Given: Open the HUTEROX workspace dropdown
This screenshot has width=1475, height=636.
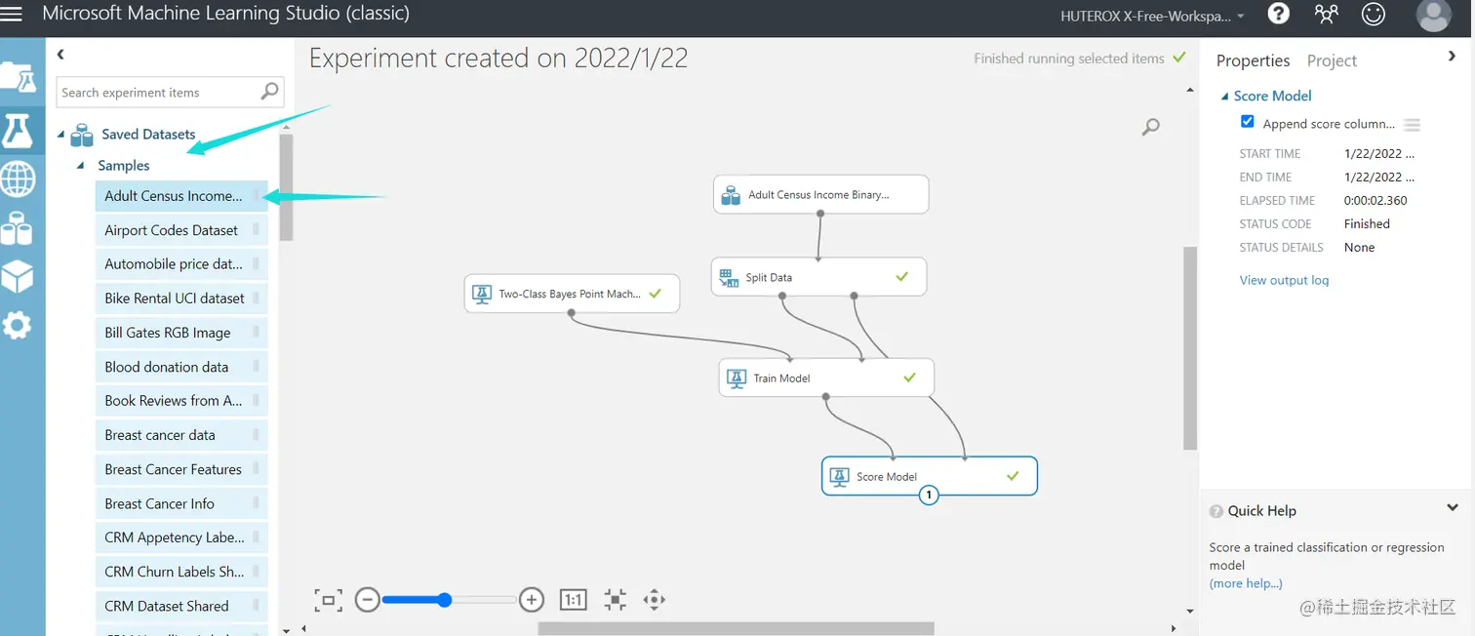Looking at the screenshot, I should point(1153,16).
